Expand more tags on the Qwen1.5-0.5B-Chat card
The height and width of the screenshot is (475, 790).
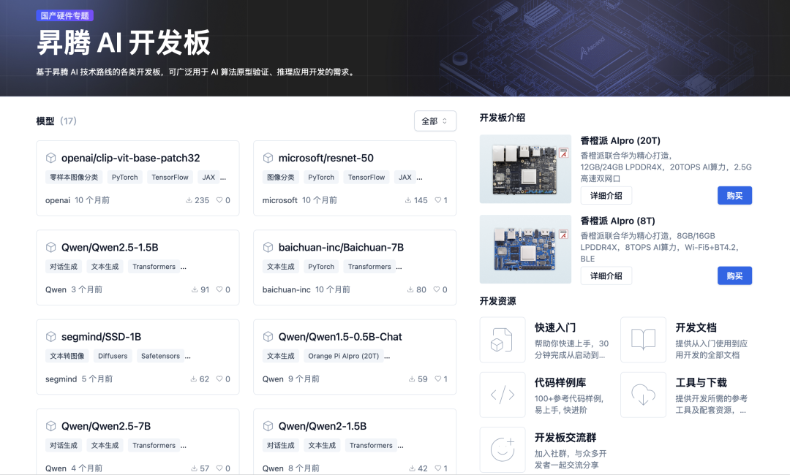pos(387,357)
